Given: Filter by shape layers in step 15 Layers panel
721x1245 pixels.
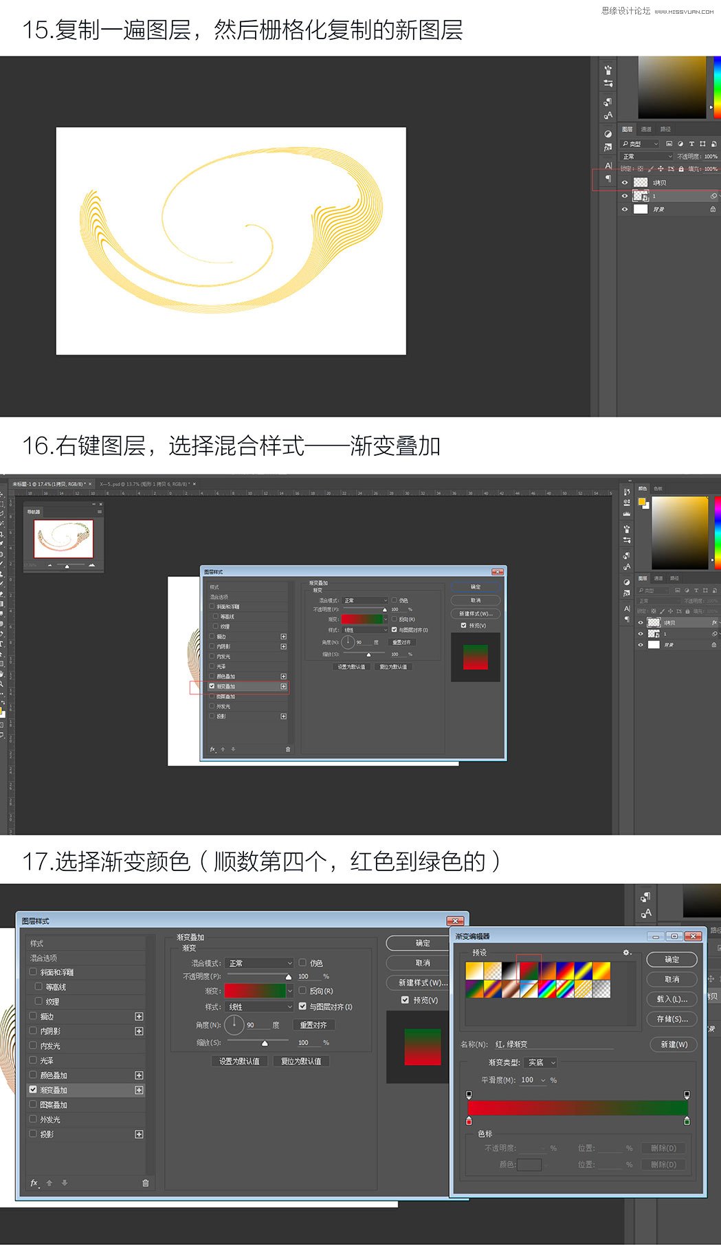Looking at the screenshot, I should coord(702,144).
